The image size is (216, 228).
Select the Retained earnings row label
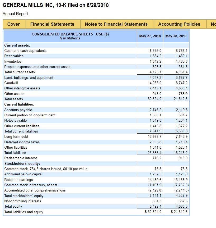[x=16, y=179]
